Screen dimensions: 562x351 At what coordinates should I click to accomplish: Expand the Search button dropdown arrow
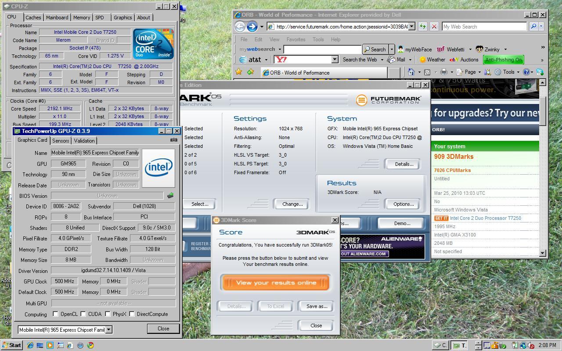pos(392,50)
